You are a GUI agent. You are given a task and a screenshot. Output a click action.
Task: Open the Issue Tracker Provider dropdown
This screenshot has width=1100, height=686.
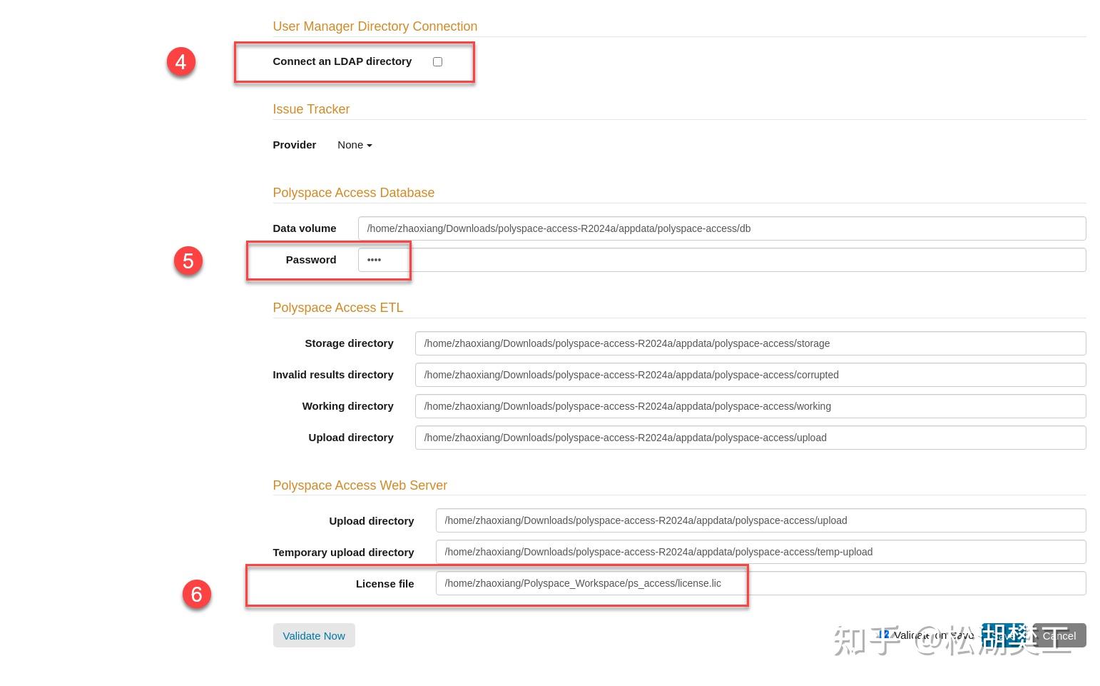click(354, 145)
